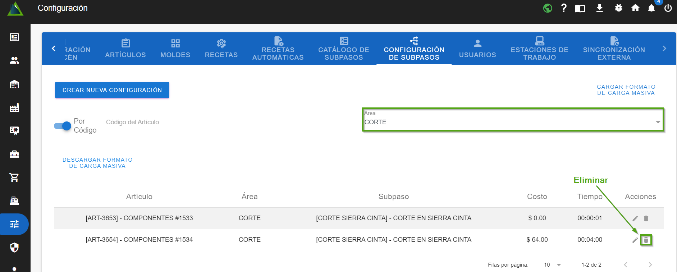This screenshot has width=677, height=272.
Task: Switch to the Usuarios tab
Action: pos(477,49)
